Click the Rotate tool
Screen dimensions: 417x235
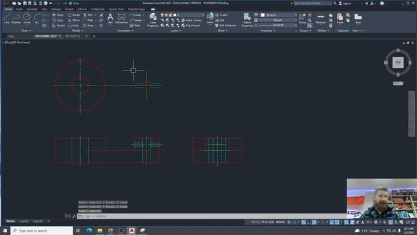pos(74,15)
